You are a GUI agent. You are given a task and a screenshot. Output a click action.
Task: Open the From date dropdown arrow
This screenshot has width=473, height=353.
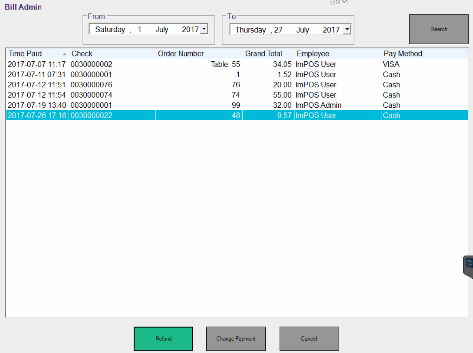tap(204, 29)
